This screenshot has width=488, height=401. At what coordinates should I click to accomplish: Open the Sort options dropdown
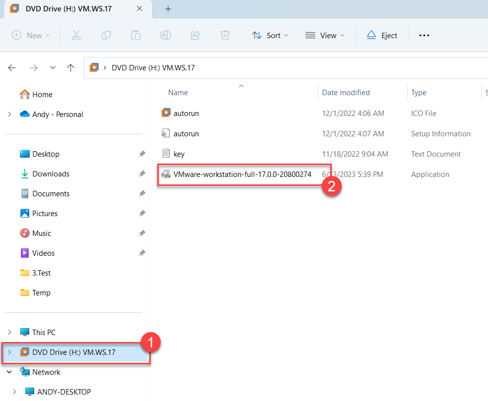(270, 36)
